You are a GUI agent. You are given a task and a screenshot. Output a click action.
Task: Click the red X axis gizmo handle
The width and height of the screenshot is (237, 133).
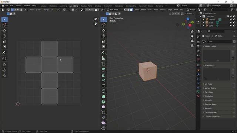pos(190,25)
